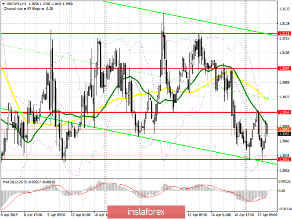The image size is (292, 219).
Task: Select the red 1.3032 price level tag
Action: (284, 159)
